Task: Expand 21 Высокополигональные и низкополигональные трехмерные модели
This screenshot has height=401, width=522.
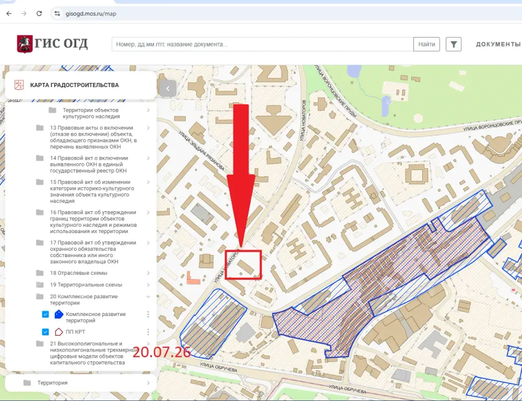Action: [148, 344]
